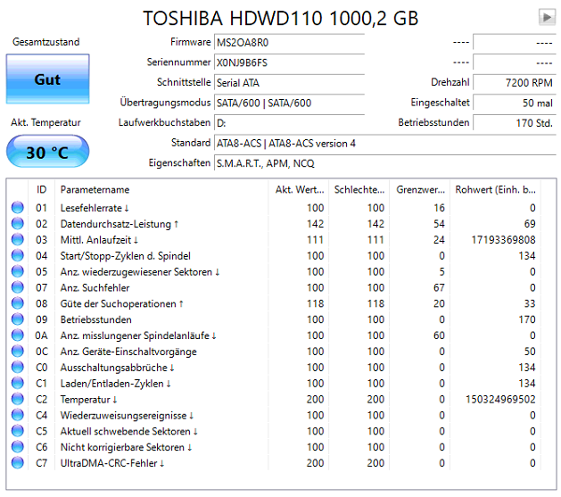Click status orb for Aktuell schwebende Sektoren
Image resolution: width=561 pixels, height=497 pixels.
pos(17,431)
